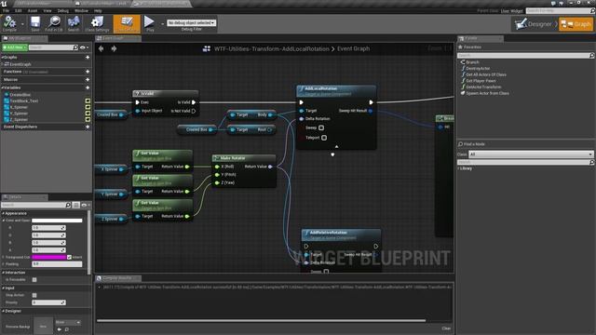
Task: Open Details property matrix grid icon
Action: click(x=76, y=205)
